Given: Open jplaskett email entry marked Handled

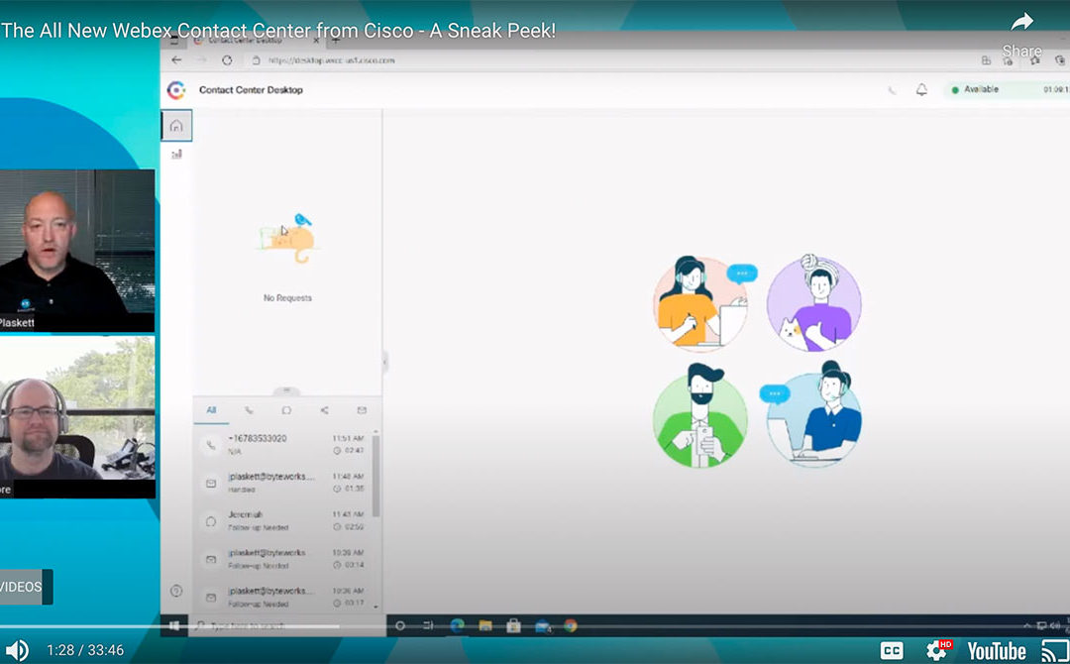Looking at the screenshot, I should click(283, 484).
